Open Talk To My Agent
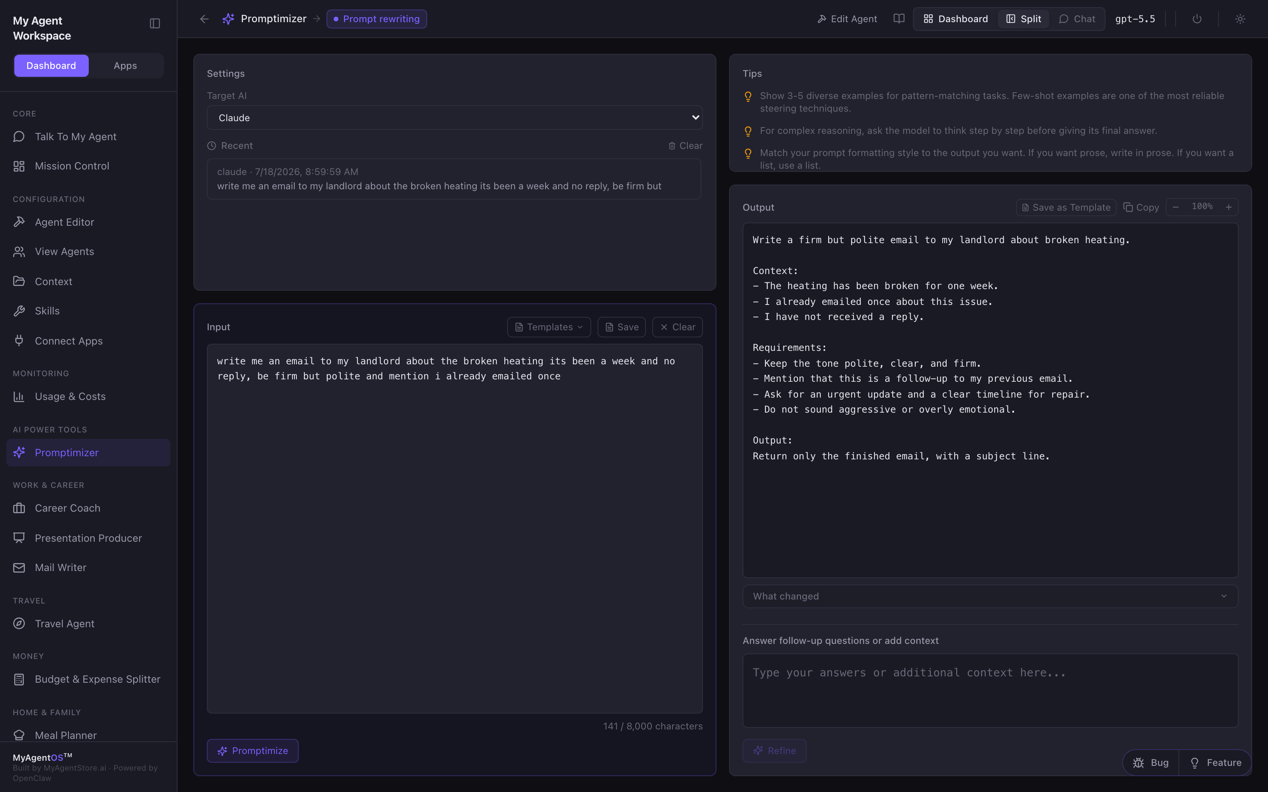The height and width of the screenshot is (792, 1268). click(x=88, y=137)
